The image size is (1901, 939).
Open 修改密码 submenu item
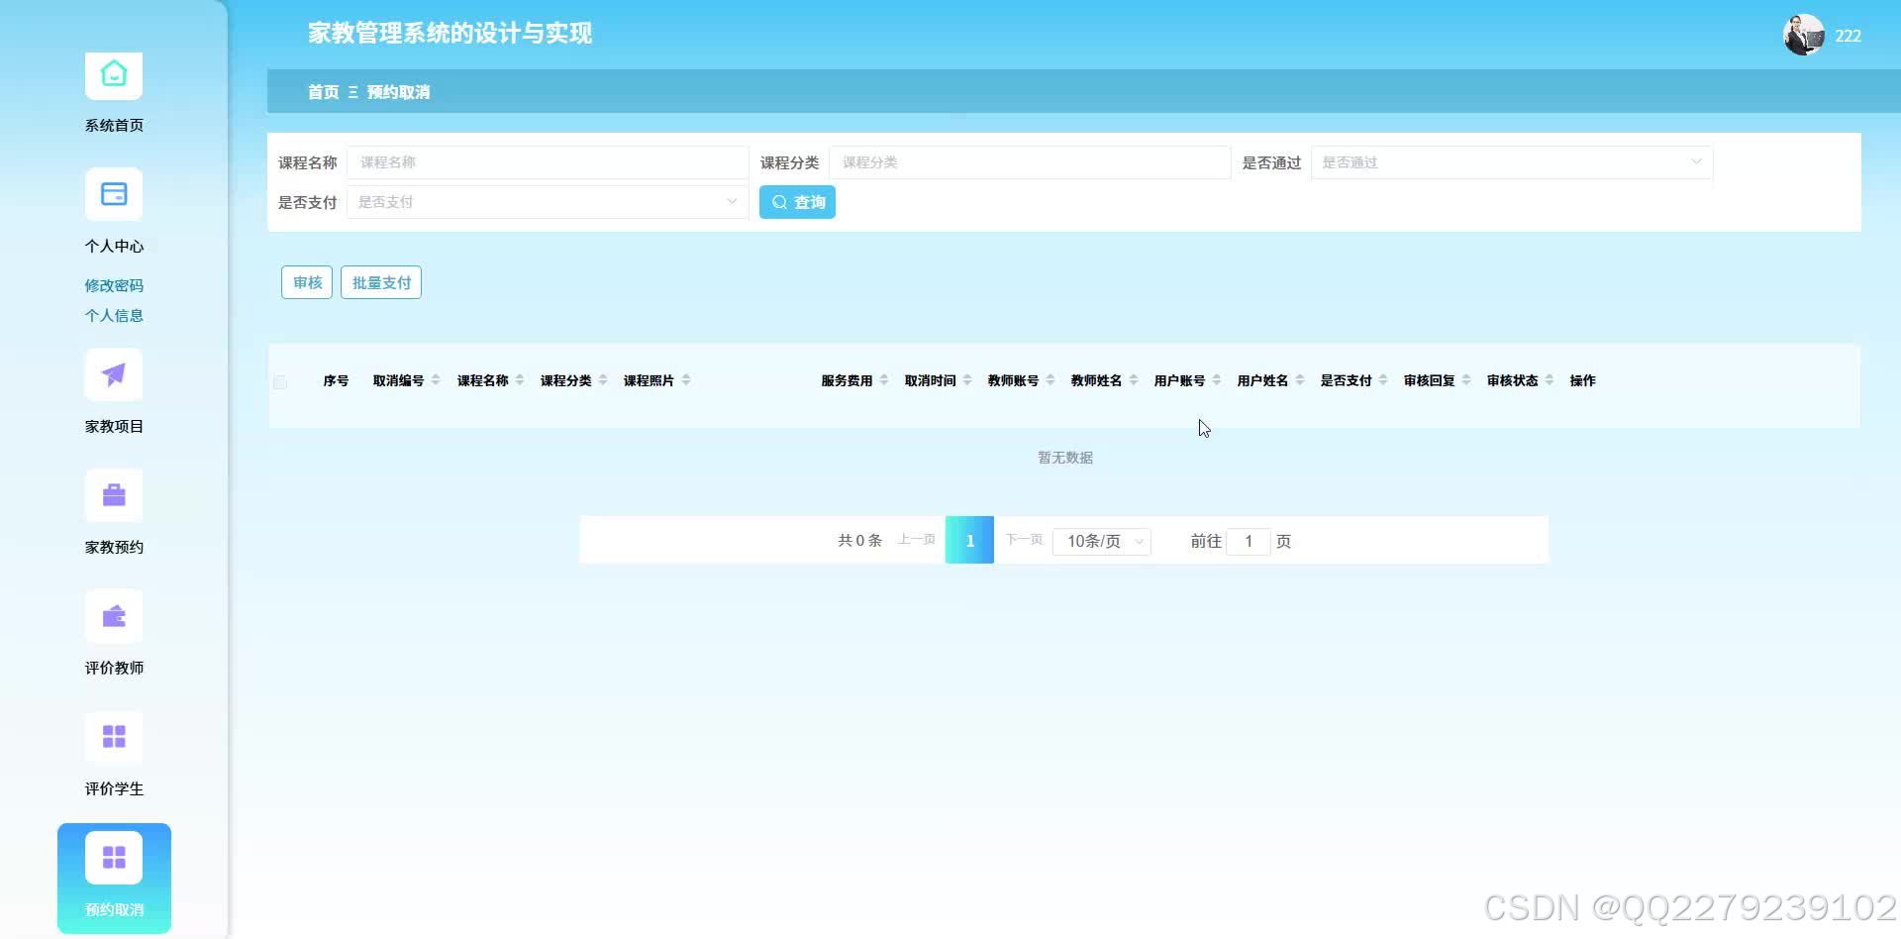pos(114,285)
